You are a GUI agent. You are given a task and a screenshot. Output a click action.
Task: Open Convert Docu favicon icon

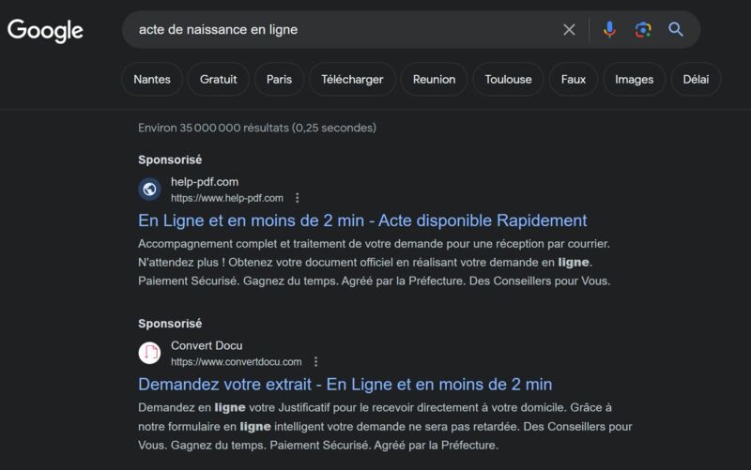coord(149,354)
